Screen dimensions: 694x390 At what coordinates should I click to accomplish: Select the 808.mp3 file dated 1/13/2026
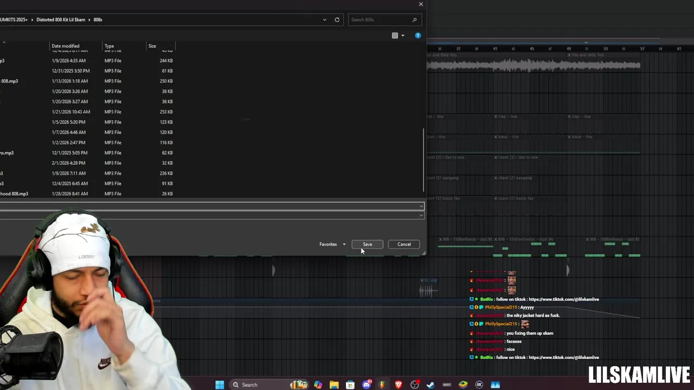[x=87, y=81]
